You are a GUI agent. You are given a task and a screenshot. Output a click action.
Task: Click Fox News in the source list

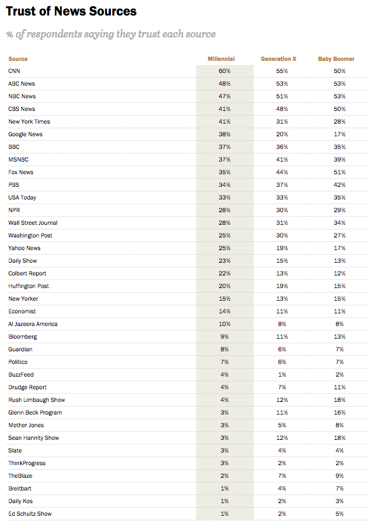21,172
